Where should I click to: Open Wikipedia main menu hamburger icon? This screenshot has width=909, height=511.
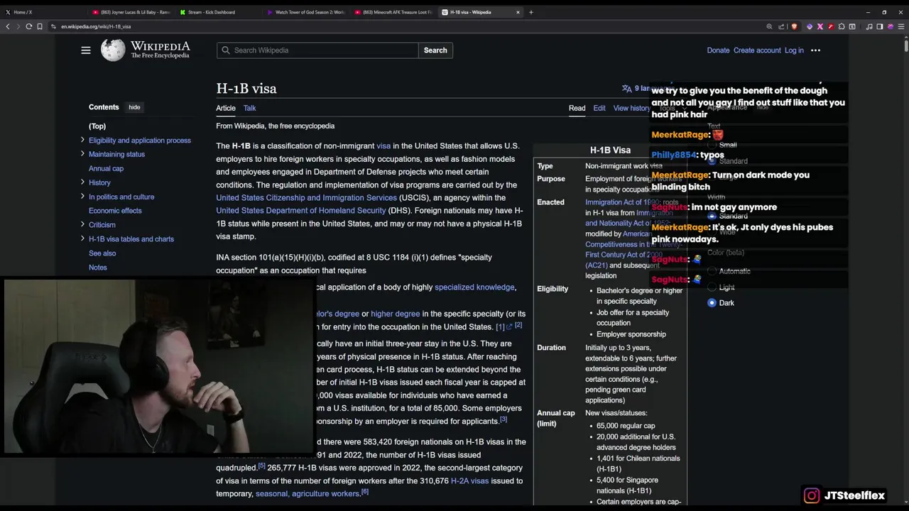point(86,50)
